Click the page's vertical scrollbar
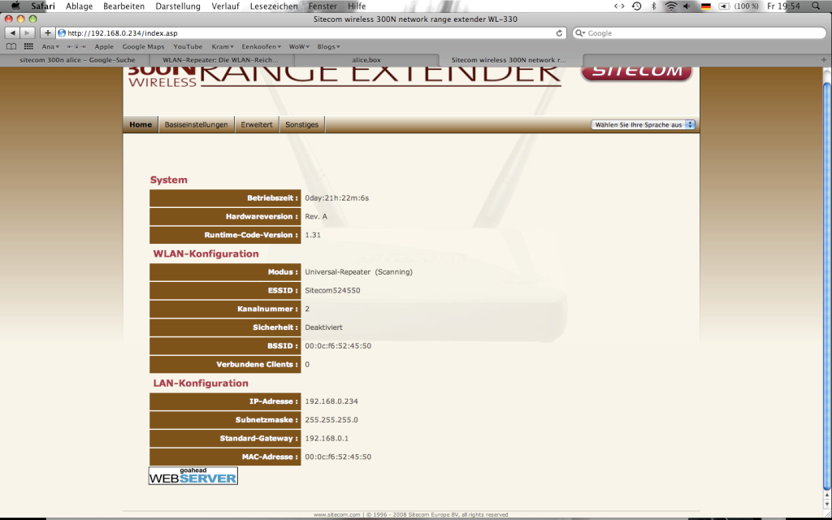 pyautogui.click(x=826, y=287)
